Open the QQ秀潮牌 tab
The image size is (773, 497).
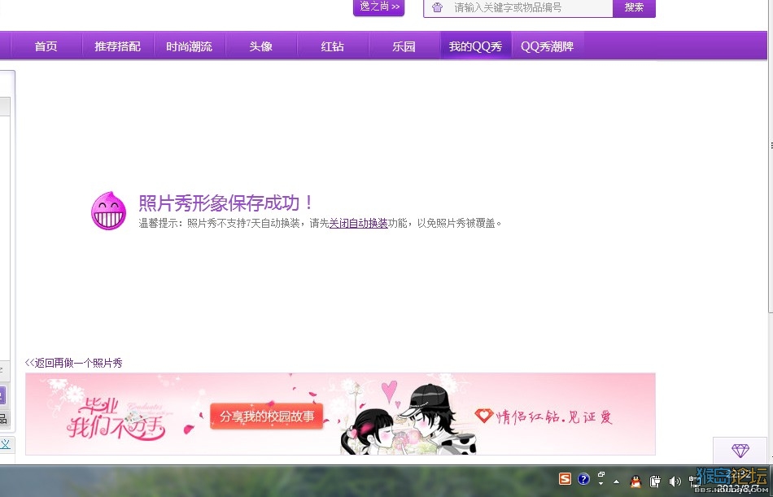pos(548,46)
